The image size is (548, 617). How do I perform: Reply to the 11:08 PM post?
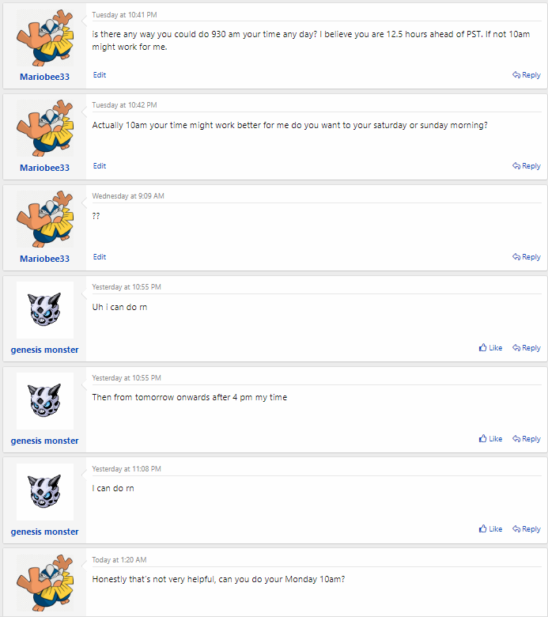click(527, 529)
